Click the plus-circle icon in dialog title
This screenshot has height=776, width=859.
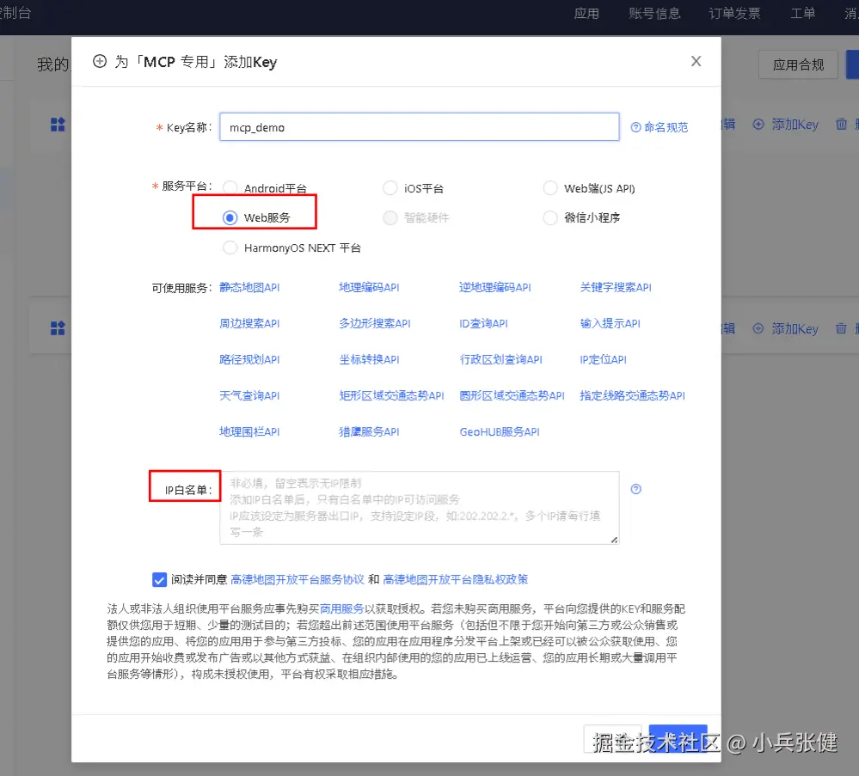point(100,61)
